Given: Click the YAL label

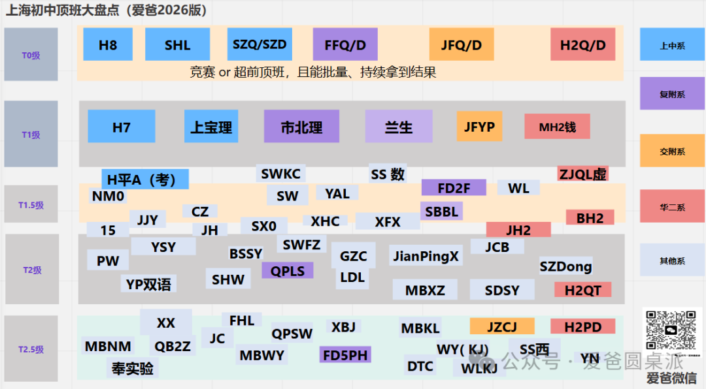Looking at the screenshot, I should coord(337,193).
